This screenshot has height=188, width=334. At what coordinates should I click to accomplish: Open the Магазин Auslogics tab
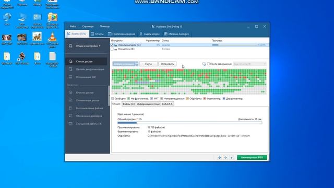pyautogui.click(x=176, y=34)
